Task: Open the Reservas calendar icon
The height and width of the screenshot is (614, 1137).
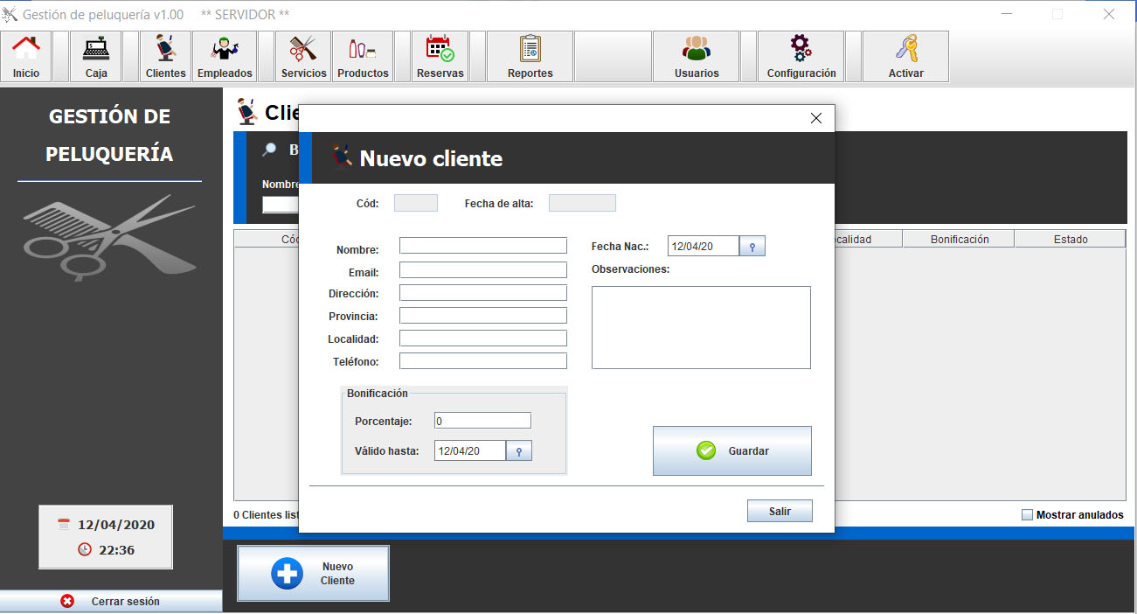Action: pyautogui.click(x=440, y=57)
